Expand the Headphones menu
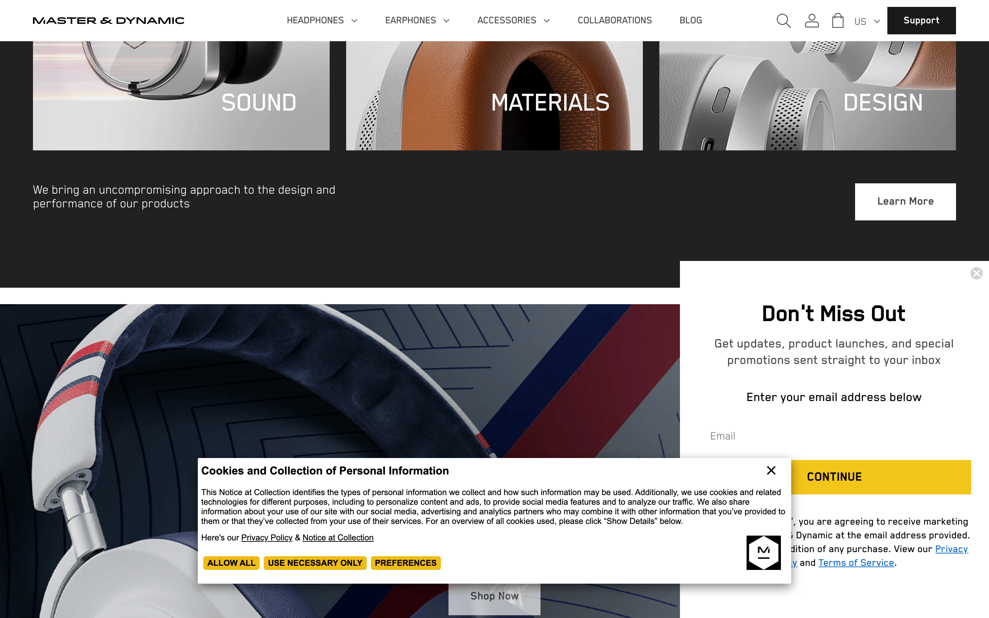Screen dimensions: 989x618 tap(322, 21)
